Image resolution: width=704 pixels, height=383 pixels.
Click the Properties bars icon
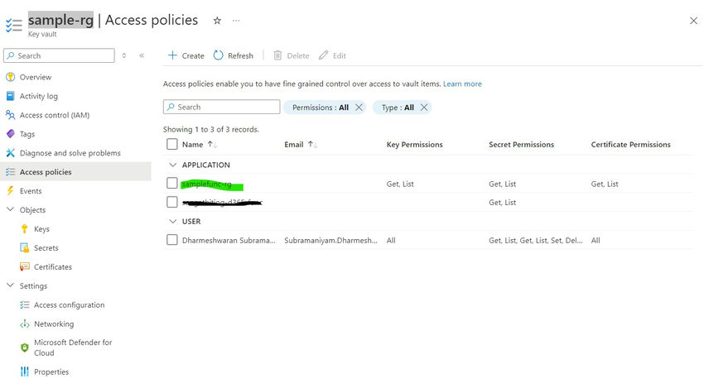pos(25,371)
